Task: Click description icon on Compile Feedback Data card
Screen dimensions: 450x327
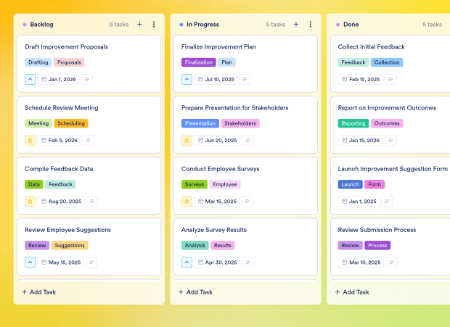Action: click(92, 201)
